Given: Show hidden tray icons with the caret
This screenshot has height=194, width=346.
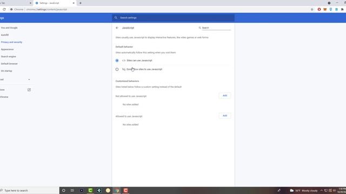Looking at the screenshot, I should point(322,190).
